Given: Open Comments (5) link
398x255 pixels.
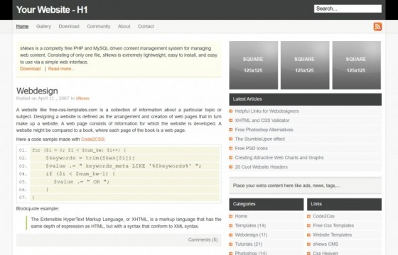Looking at the screenshot, I should 203,239.
